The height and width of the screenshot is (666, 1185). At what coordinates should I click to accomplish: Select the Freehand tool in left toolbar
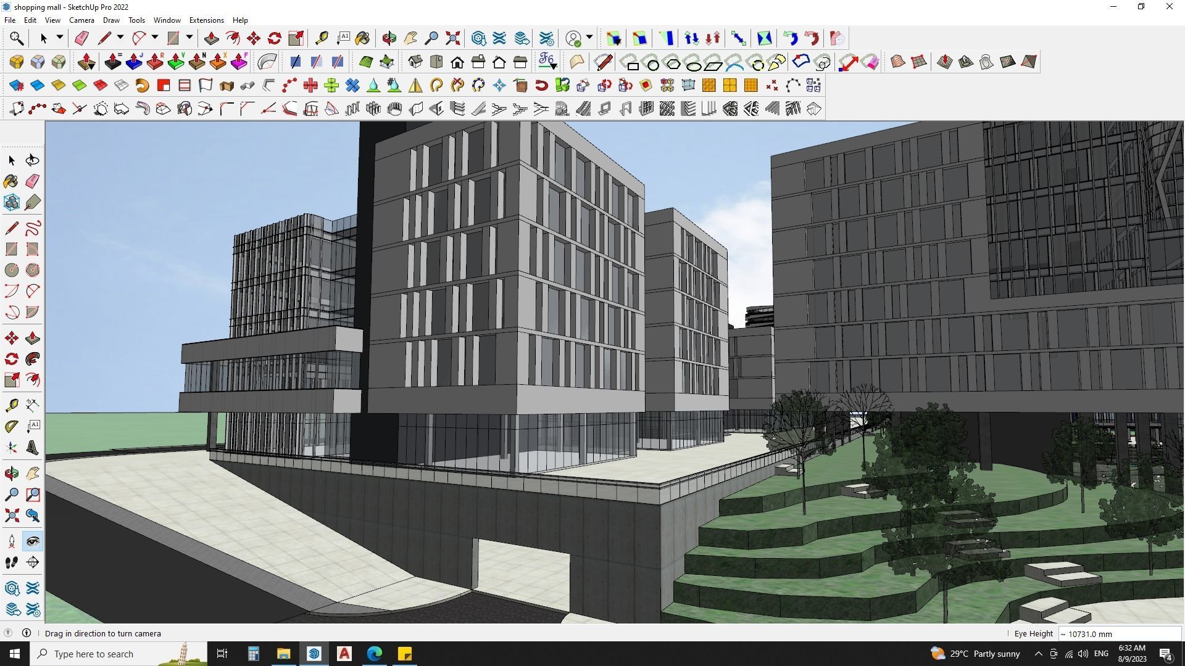pos(33,229)
